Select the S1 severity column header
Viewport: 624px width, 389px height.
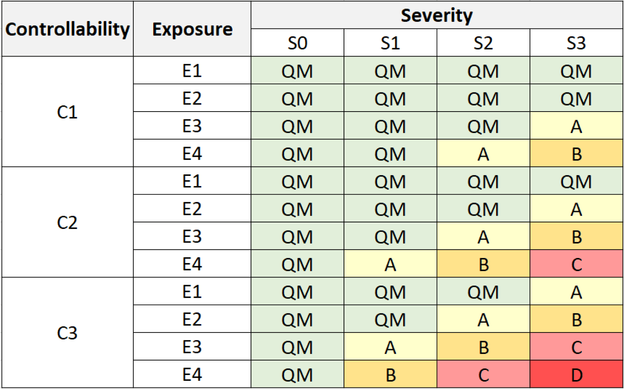[x=390, y=43]
